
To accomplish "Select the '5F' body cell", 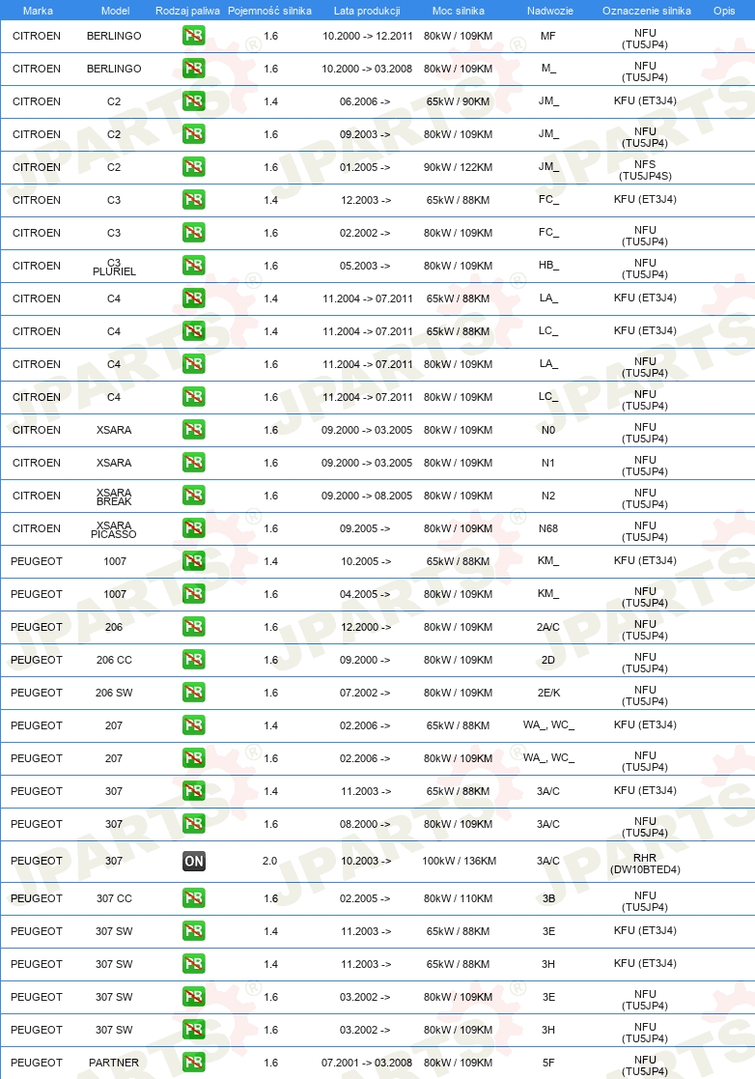I will tap(548, 1063).
